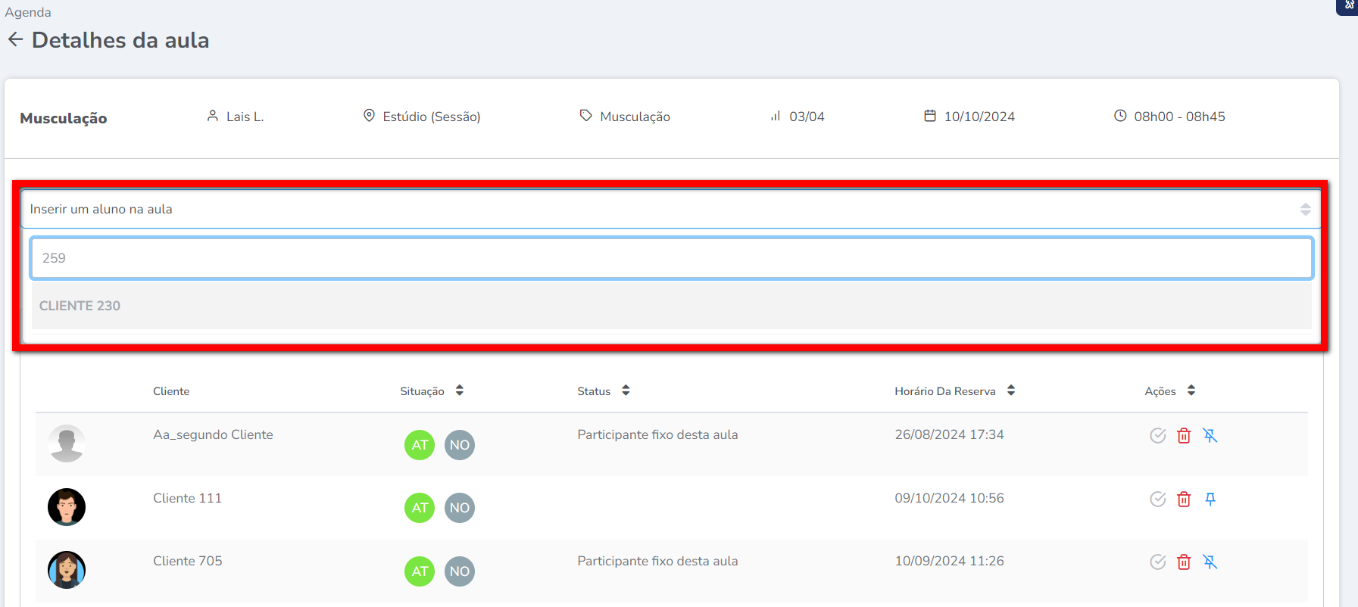The width and height of the screenshot is (1358, 607).
Task: Unpin Cliente 705 from fixed participants
Action: 1210,562
